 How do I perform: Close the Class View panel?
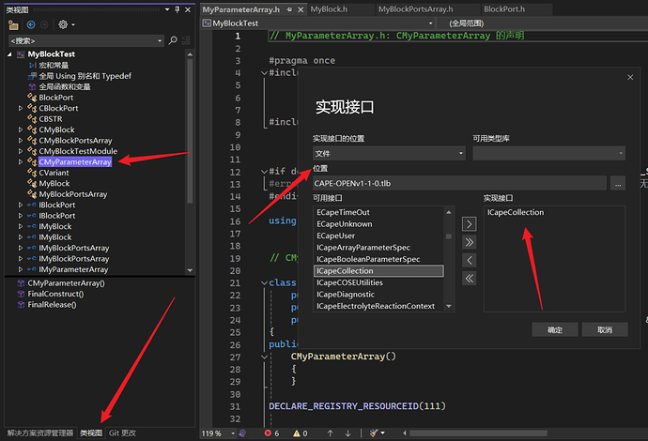point(188,9)
